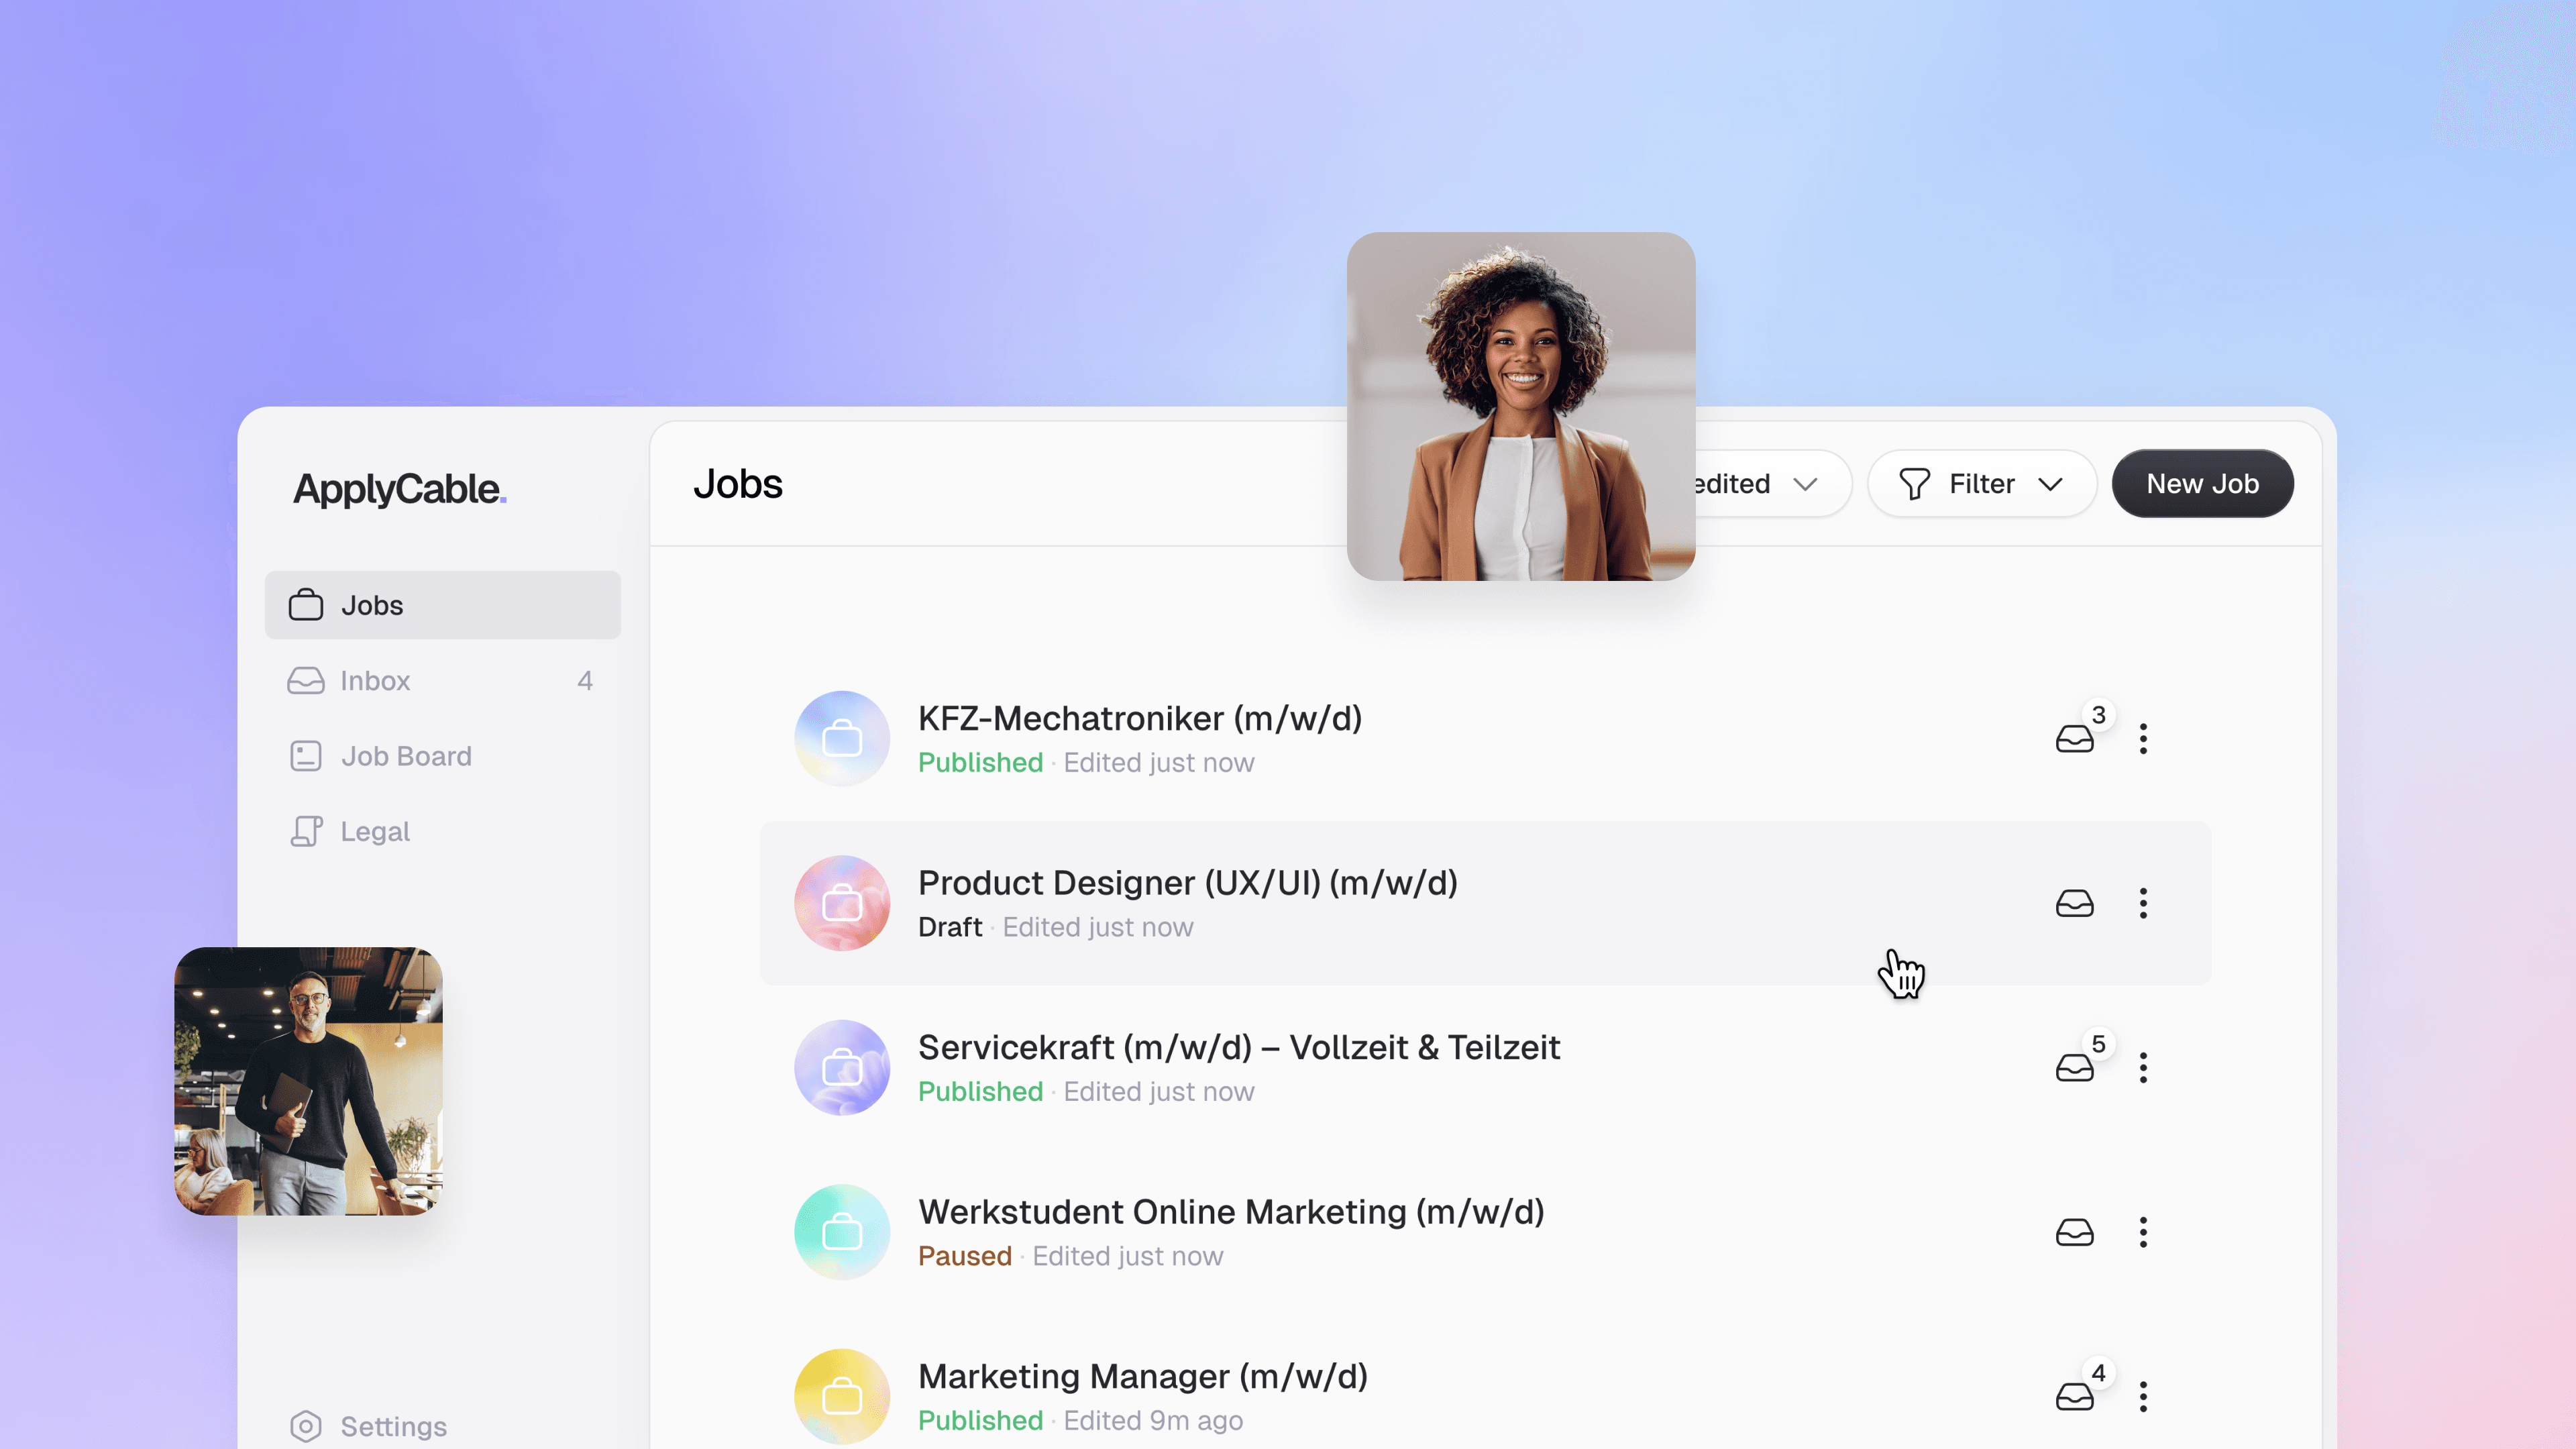Click the Product Designer pink briefcase avatar
This screenshot has width=2576, height=1449.
[x=842, y=903]
